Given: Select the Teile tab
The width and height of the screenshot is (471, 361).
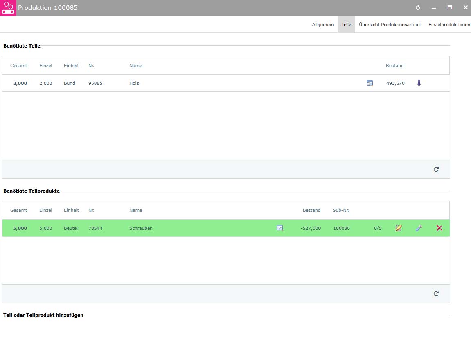Looking at the screenshot, I should (x=346, y=25).
